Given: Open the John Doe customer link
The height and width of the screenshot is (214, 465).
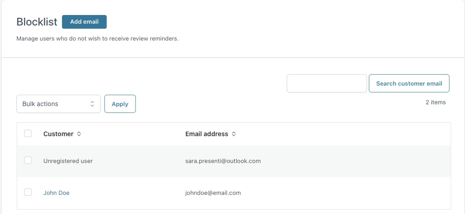Looking at the screenshot, I should (x=57, y=193).
